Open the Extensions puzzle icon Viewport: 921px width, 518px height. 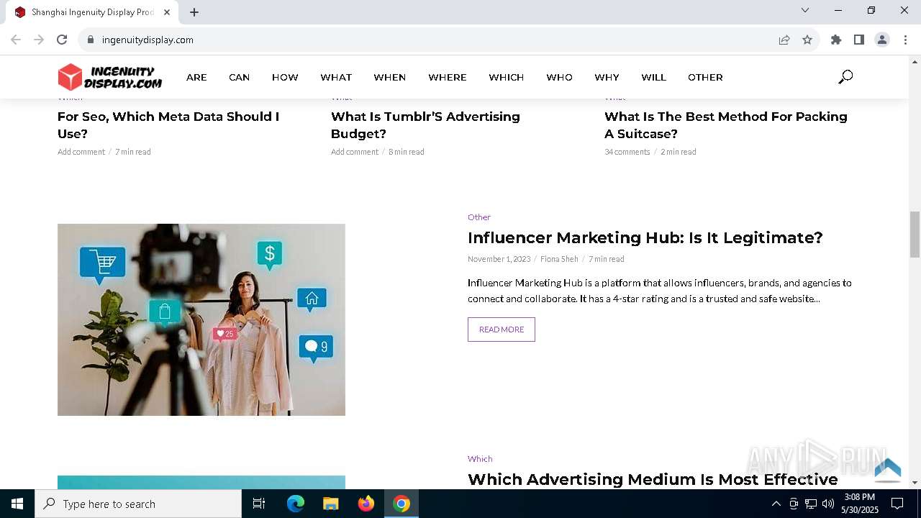pos(836,40)
